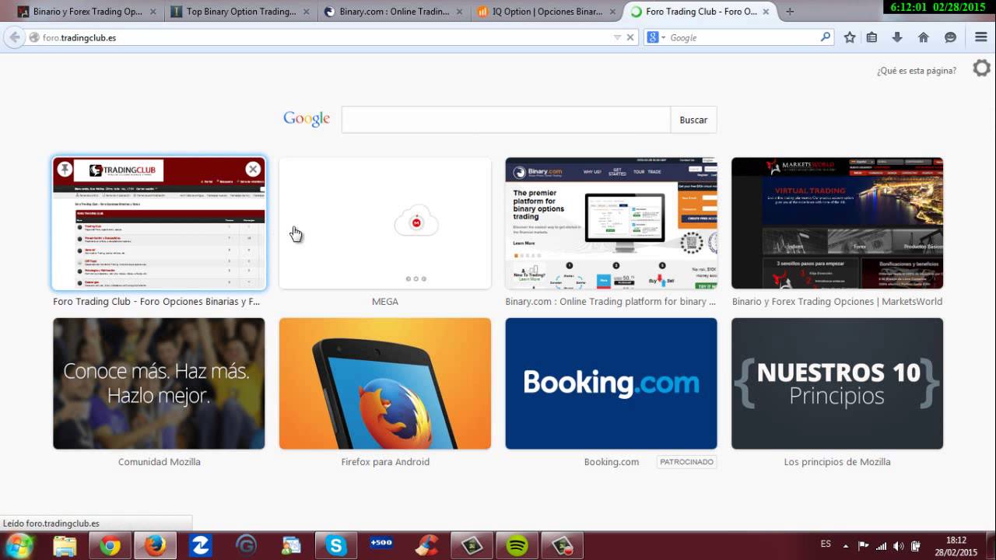This screenshot has width=996, height=560.
Task: Open a new tab with plus button
Action: point(790,12)
